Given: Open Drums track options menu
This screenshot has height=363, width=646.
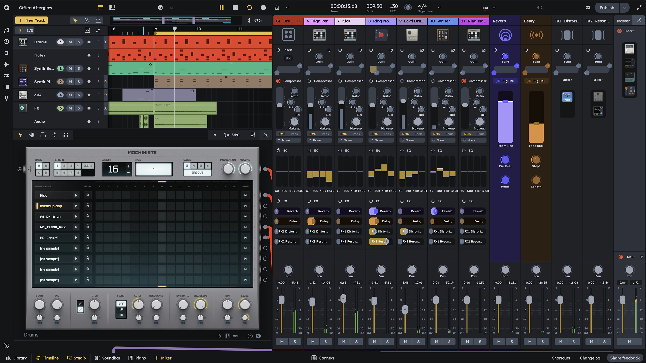Looking at the screenshot, I should pyautogui.click(x=98, y=42).
